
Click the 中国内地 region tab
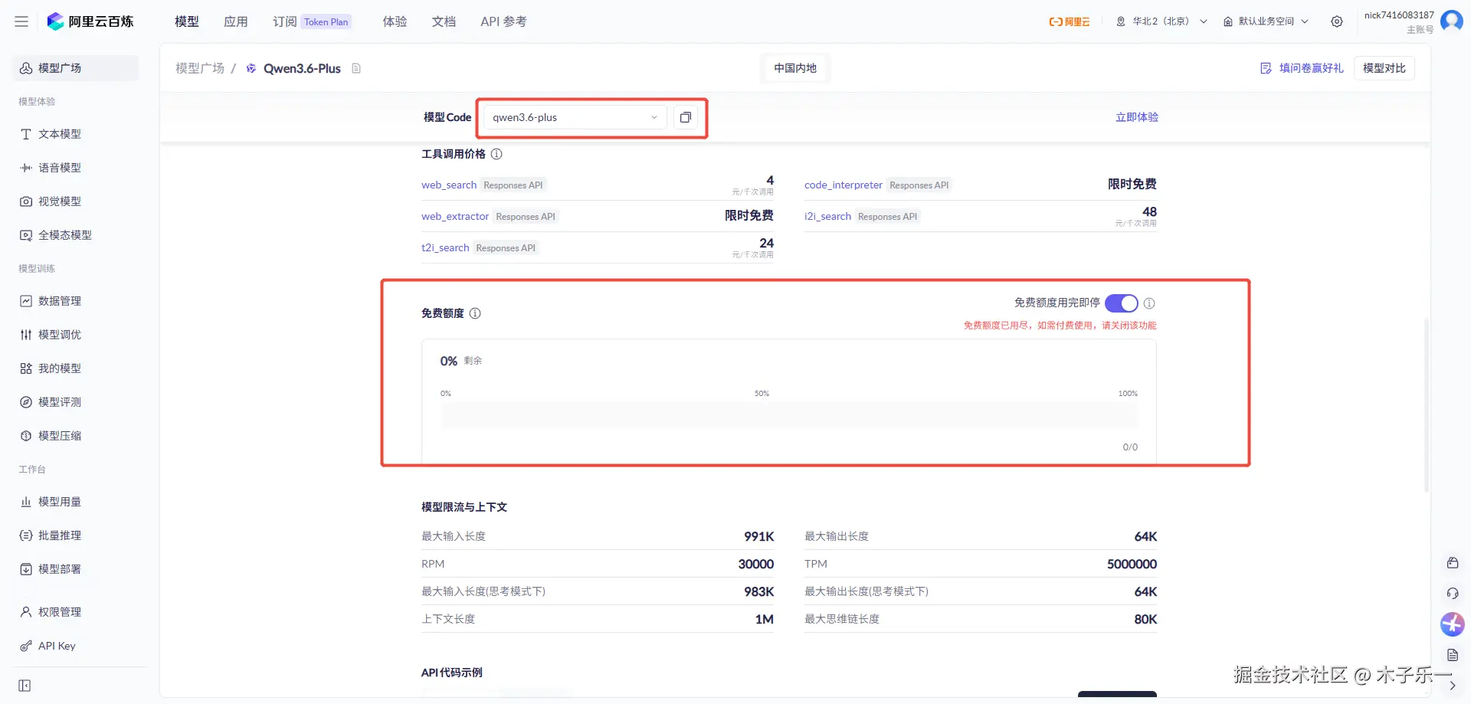tap(795, 68)
